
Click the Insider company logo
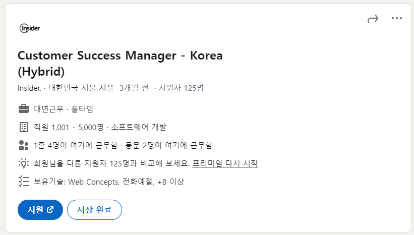[29, 28]
